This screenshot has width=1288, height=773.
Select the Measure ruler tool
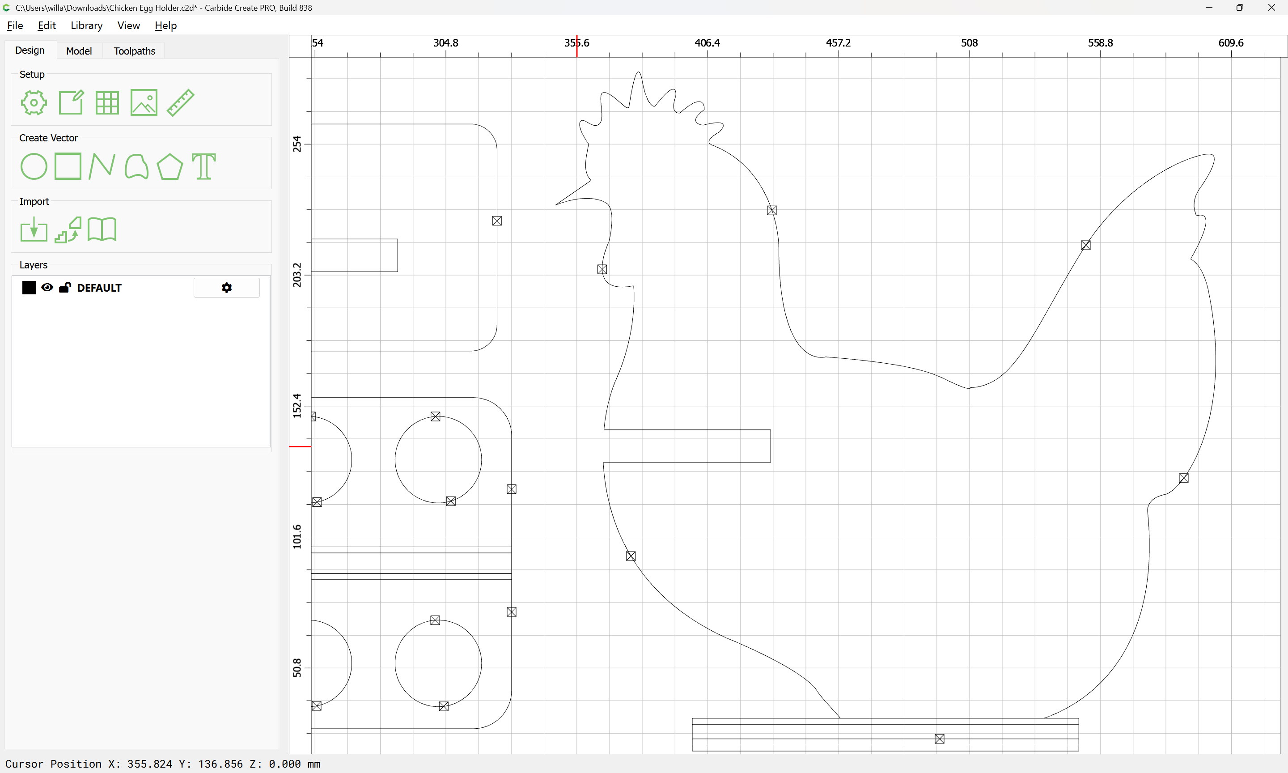181,102
